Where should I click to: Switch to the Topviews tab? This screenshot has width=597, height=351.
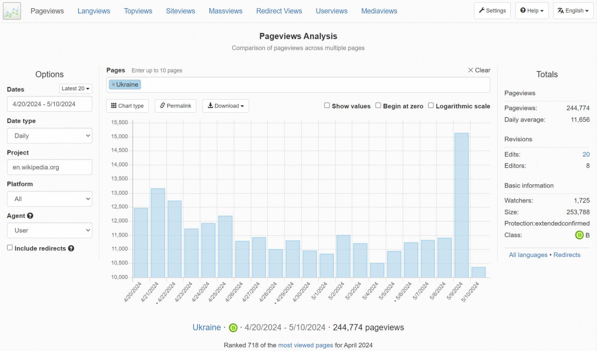tap(138, 11)
